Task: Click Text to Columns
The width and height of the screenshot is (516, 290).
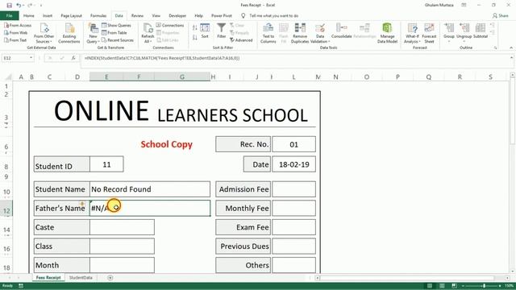Action: pyautogui.click(x=268, y=33)
